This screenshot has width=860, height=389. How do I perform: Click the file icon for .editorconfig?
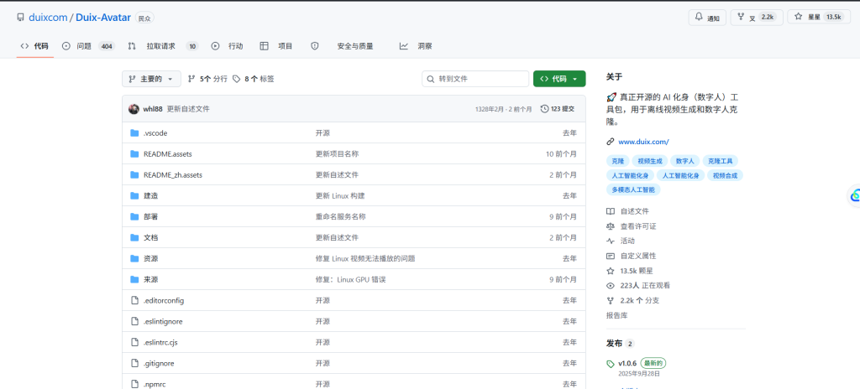pyautogui.click(x=134, y=300)
